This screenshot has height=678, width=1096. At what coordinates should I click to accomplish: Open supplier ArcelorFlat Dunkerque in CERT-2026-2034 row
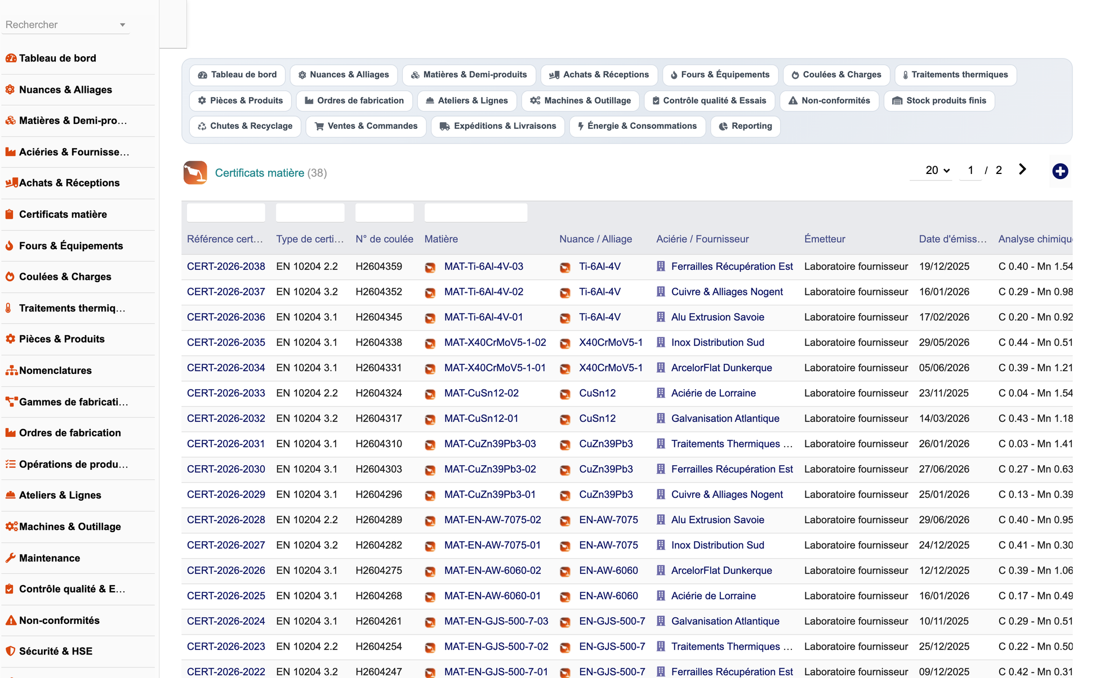(721, 368)
